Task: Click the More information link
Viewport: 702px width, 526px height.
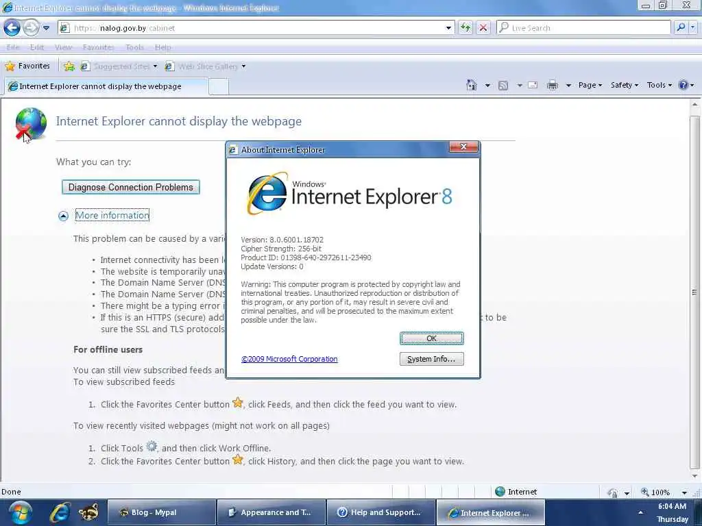Action: (112, 215)
